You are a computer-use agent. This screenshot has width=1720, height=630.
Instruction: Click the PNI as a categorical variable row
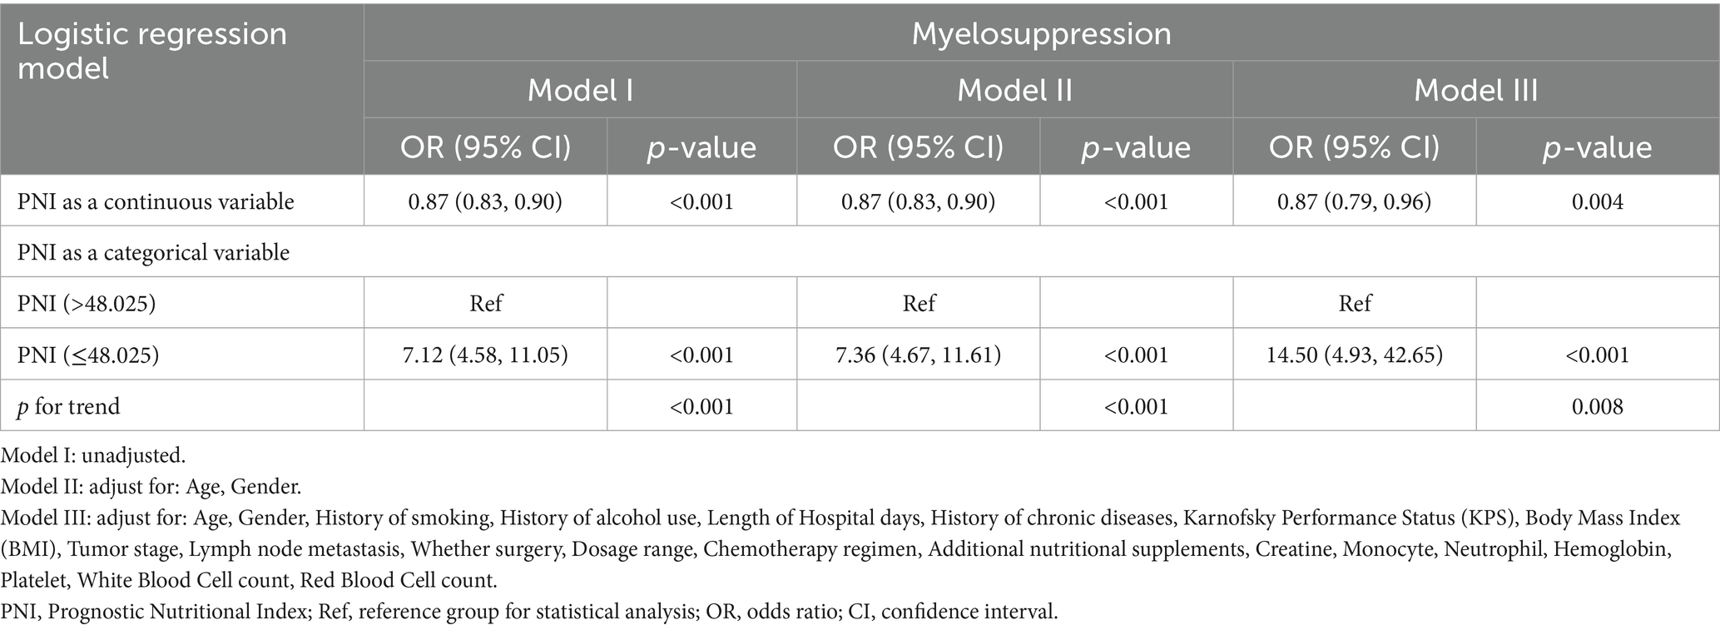[x=153, y=252]
